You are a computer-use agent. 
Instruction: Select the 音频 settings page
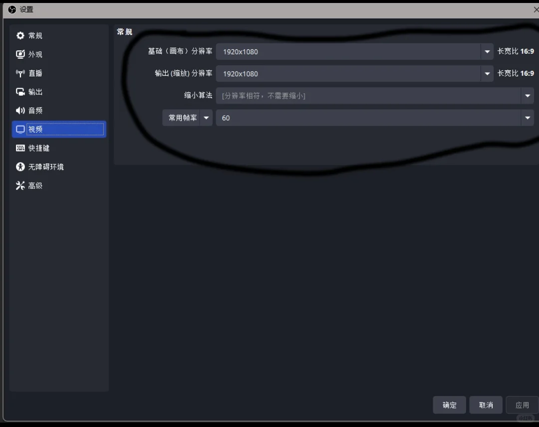pos(59,111)
